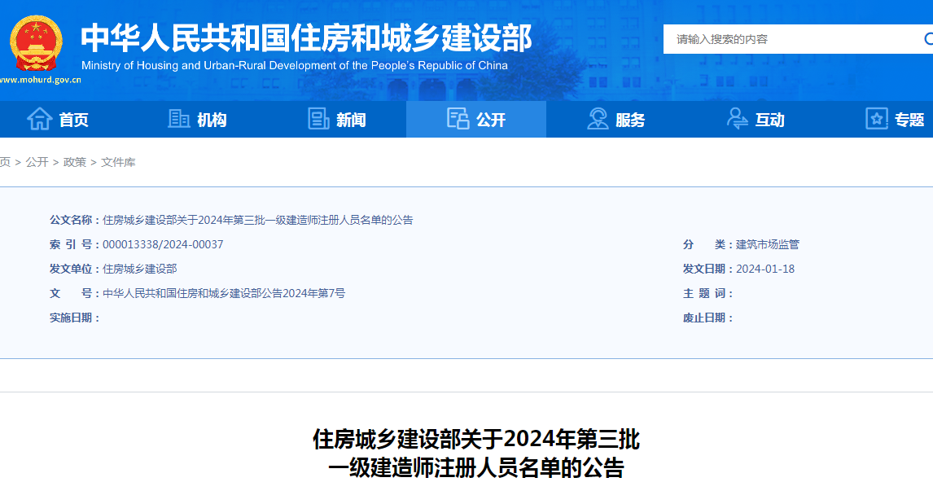
Task: Click the English ministry name subtitle
Action: (x=295, y=65)
